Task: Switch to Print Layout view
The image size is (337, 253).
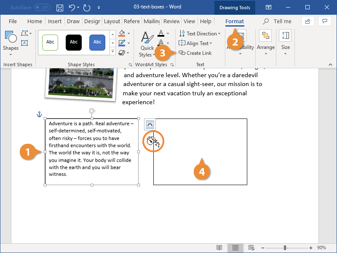Action: (x=235, y=248)
